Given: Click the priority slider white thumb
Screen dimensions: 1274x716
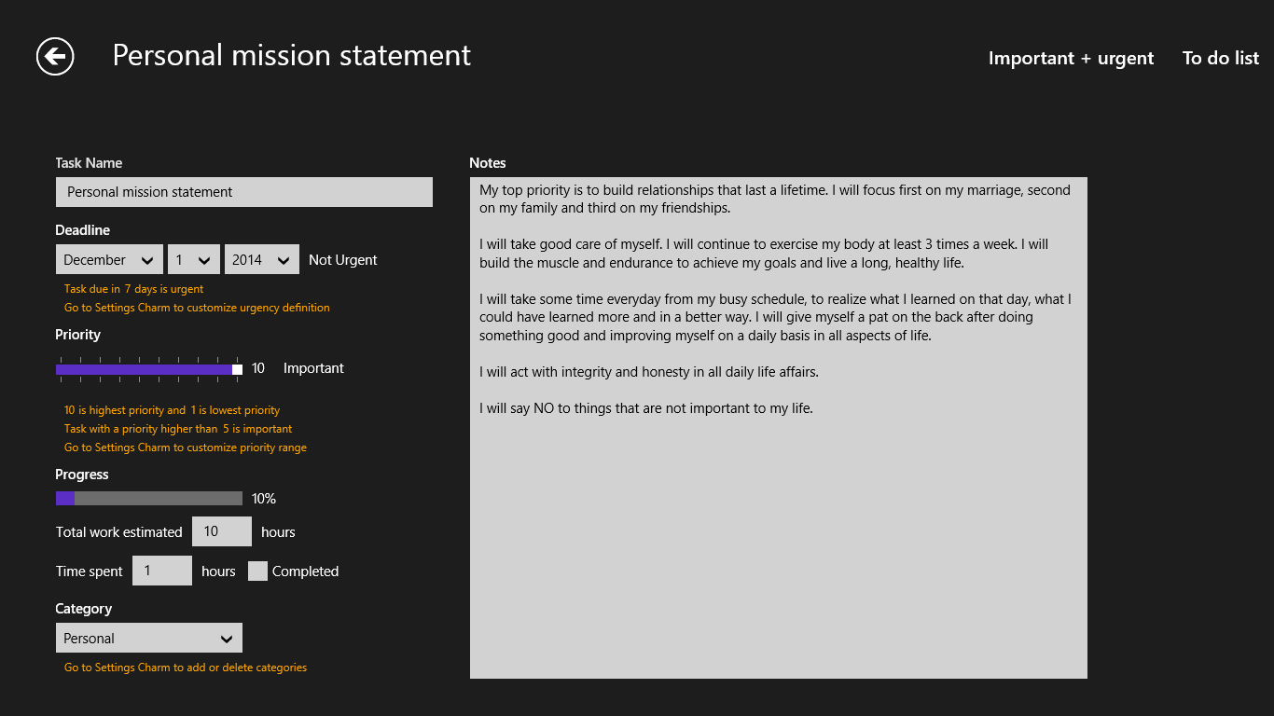Looking at the screenshot, I should coord(237,369).
